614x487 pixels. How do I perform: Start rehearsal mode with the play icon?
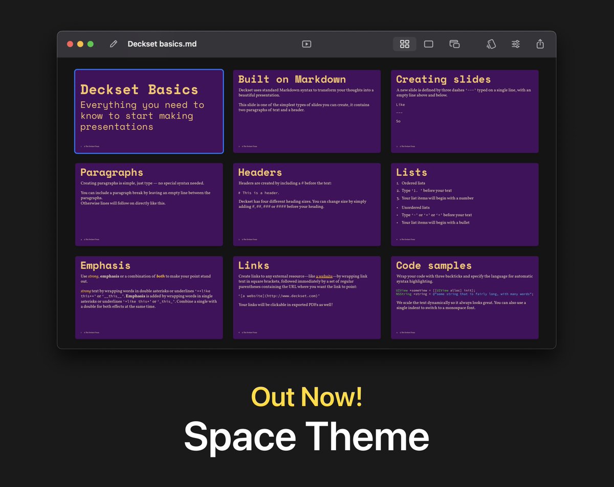(x=306, y=44)
